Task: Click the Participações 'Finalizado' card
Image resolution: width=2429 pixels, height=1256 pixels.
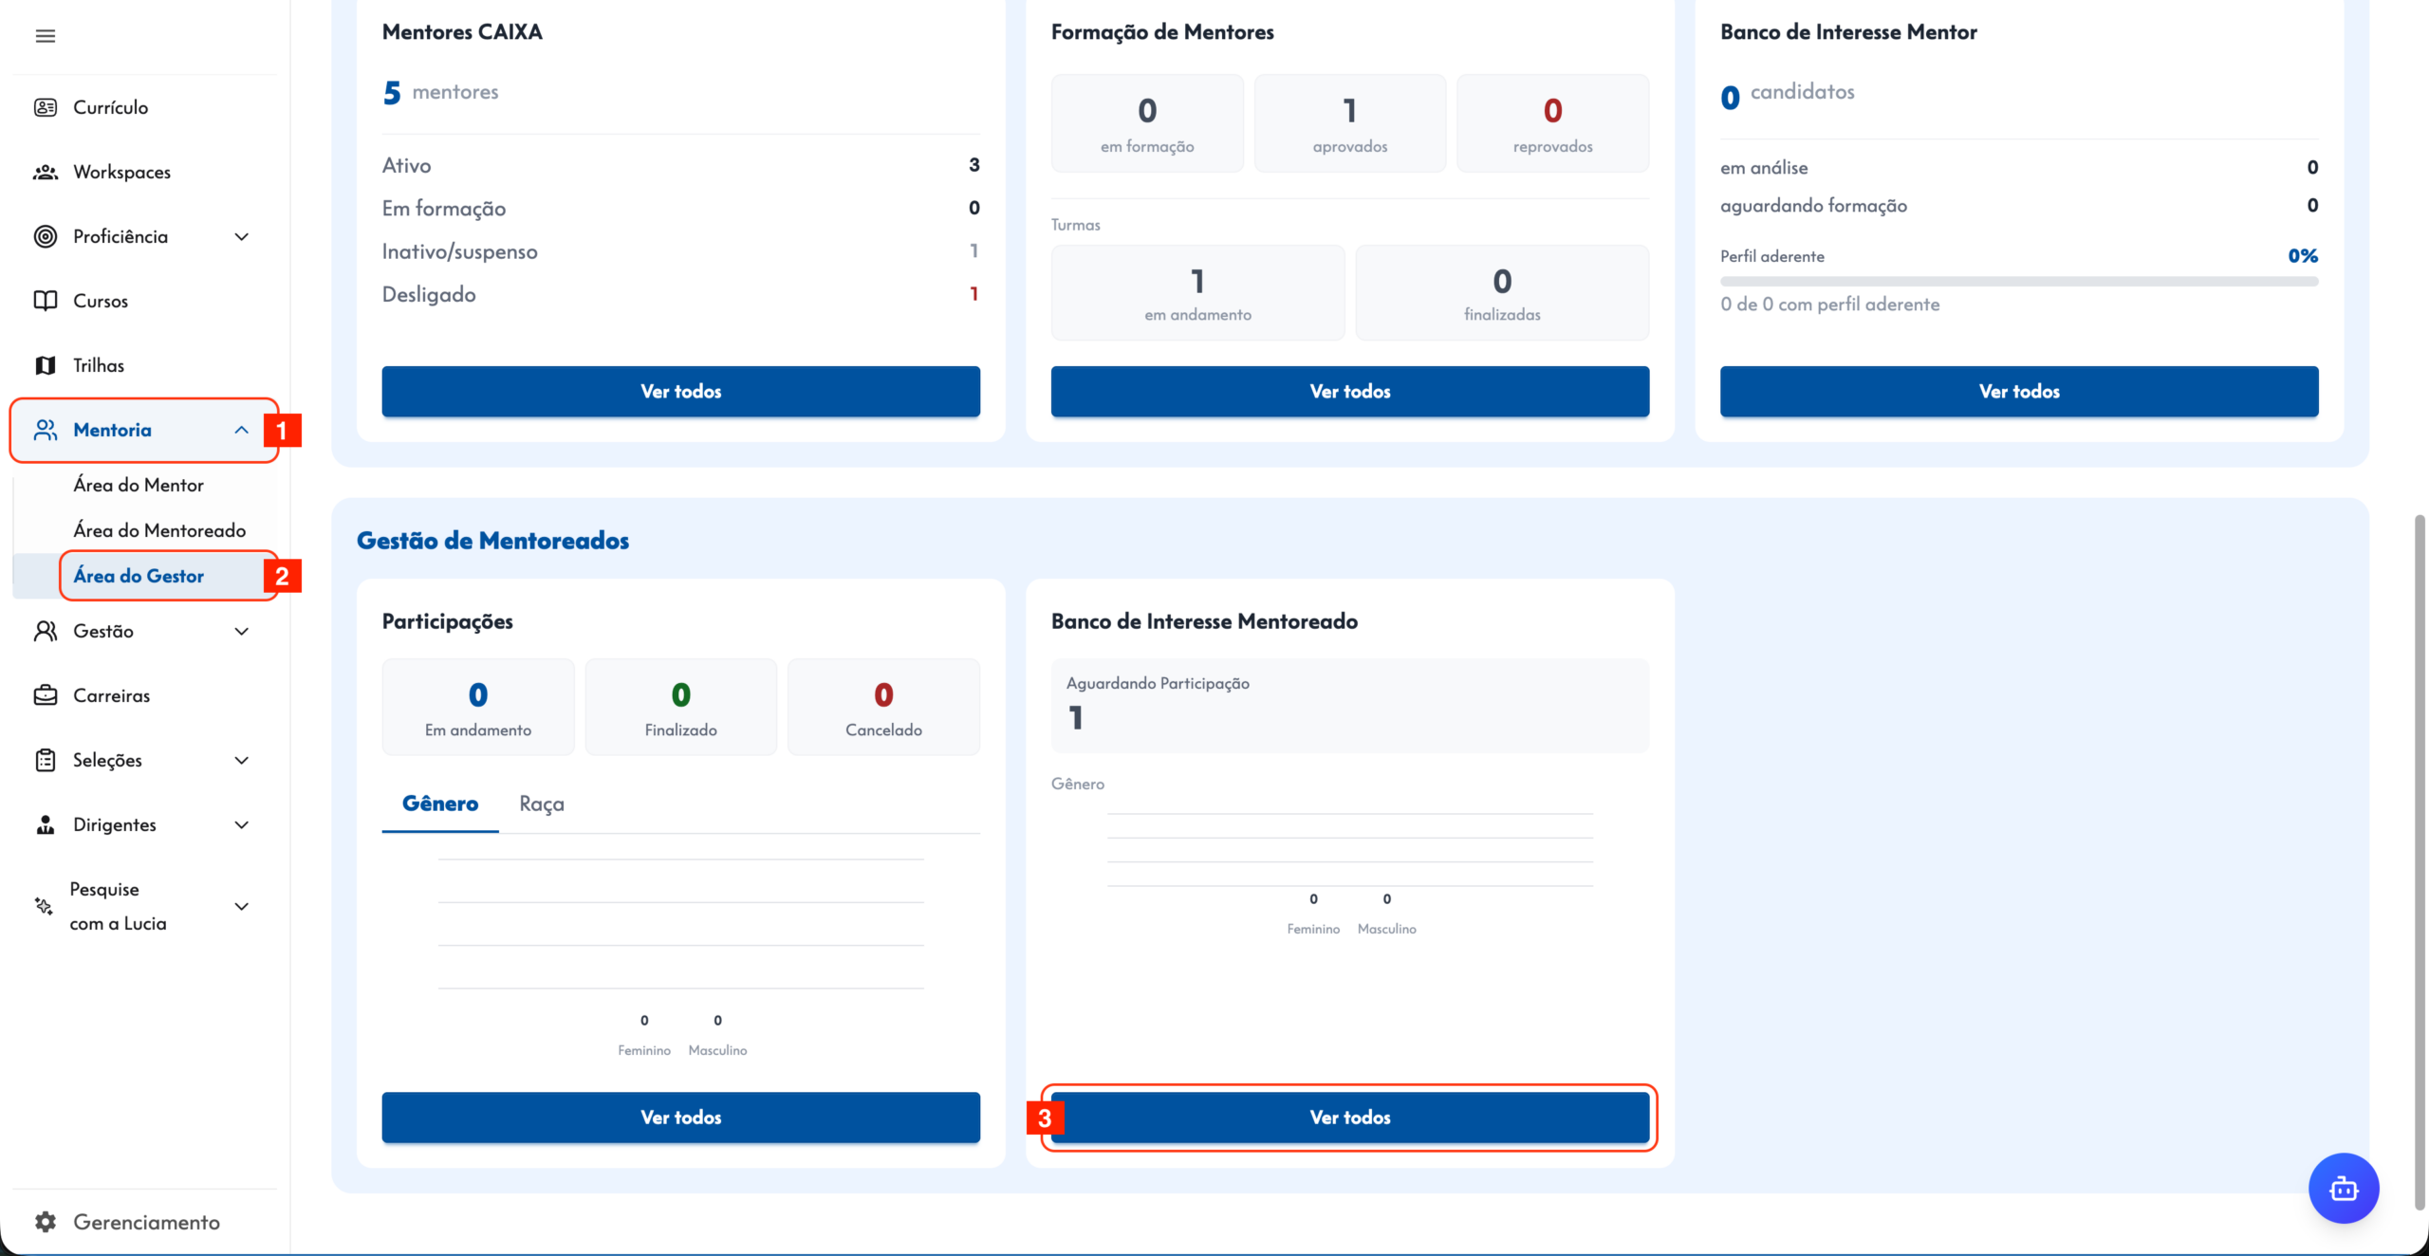Action: click(681, 707)
